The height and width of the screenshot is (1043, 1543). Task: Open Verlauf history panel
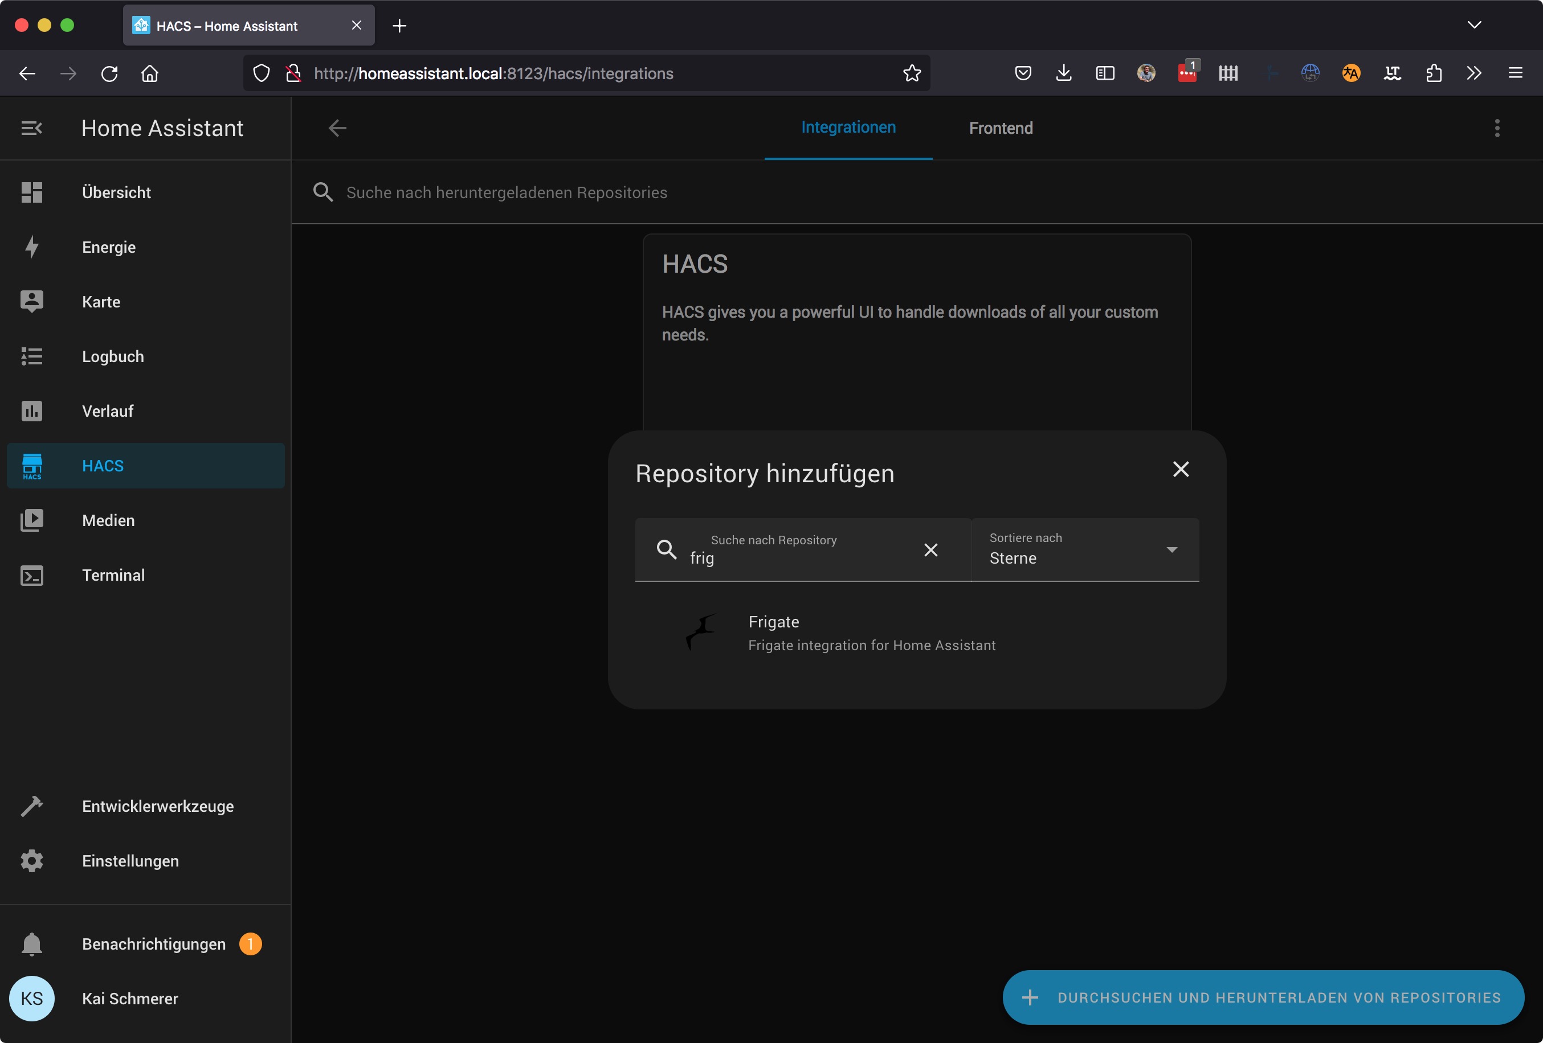tap(108, 412)
